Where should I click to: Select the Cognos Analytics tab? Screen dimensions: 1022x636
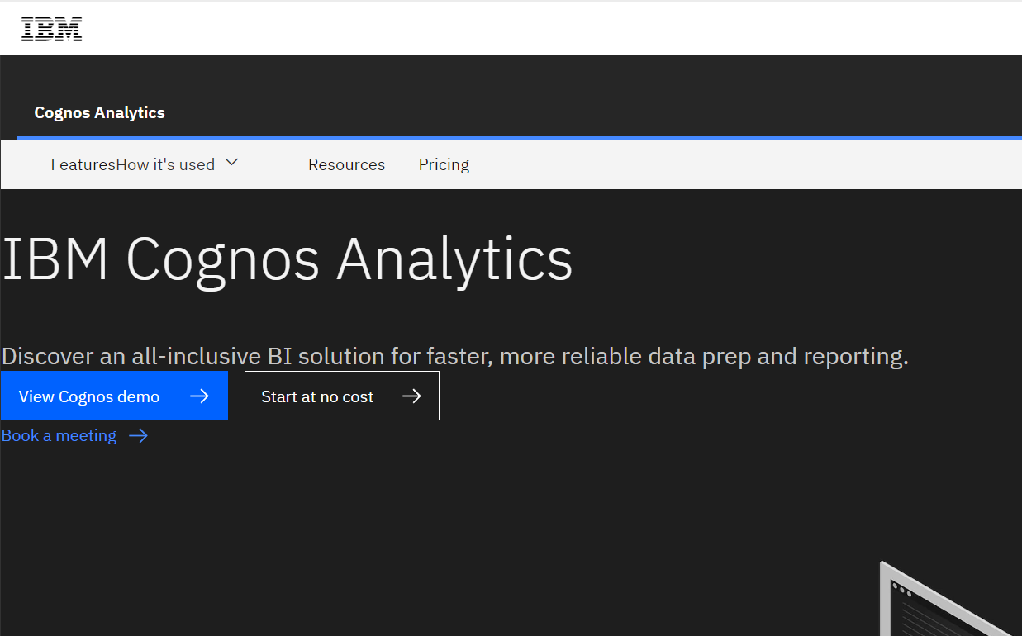[x=99, y=113]
